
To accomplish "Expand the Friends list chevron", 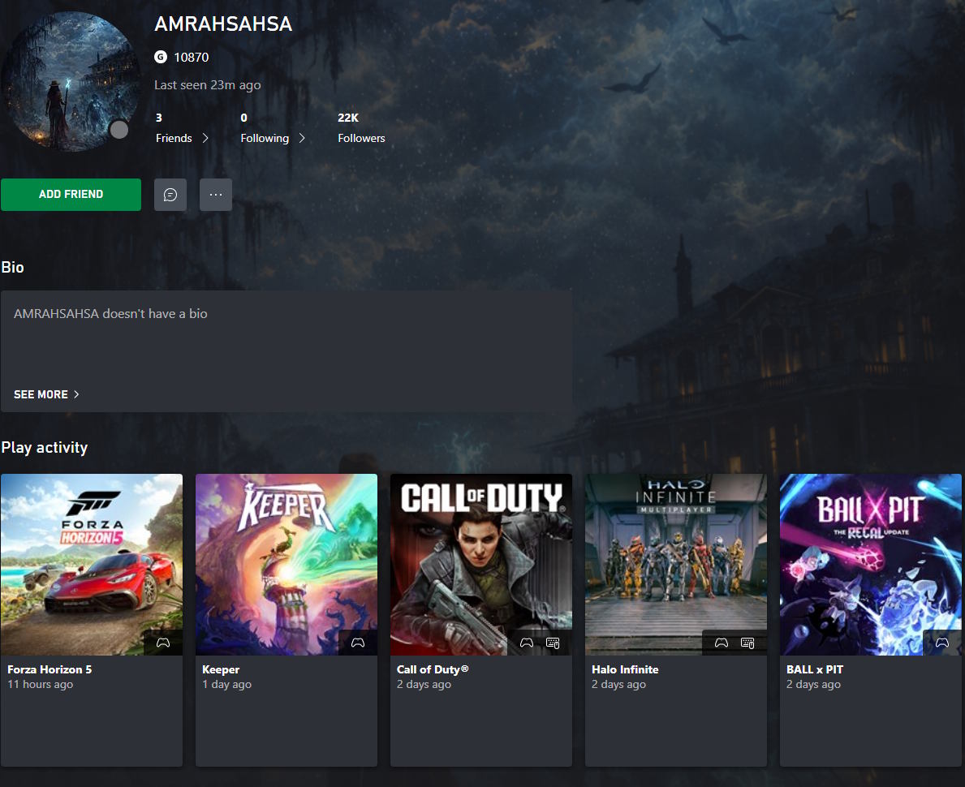I will (x=205, y=138).
